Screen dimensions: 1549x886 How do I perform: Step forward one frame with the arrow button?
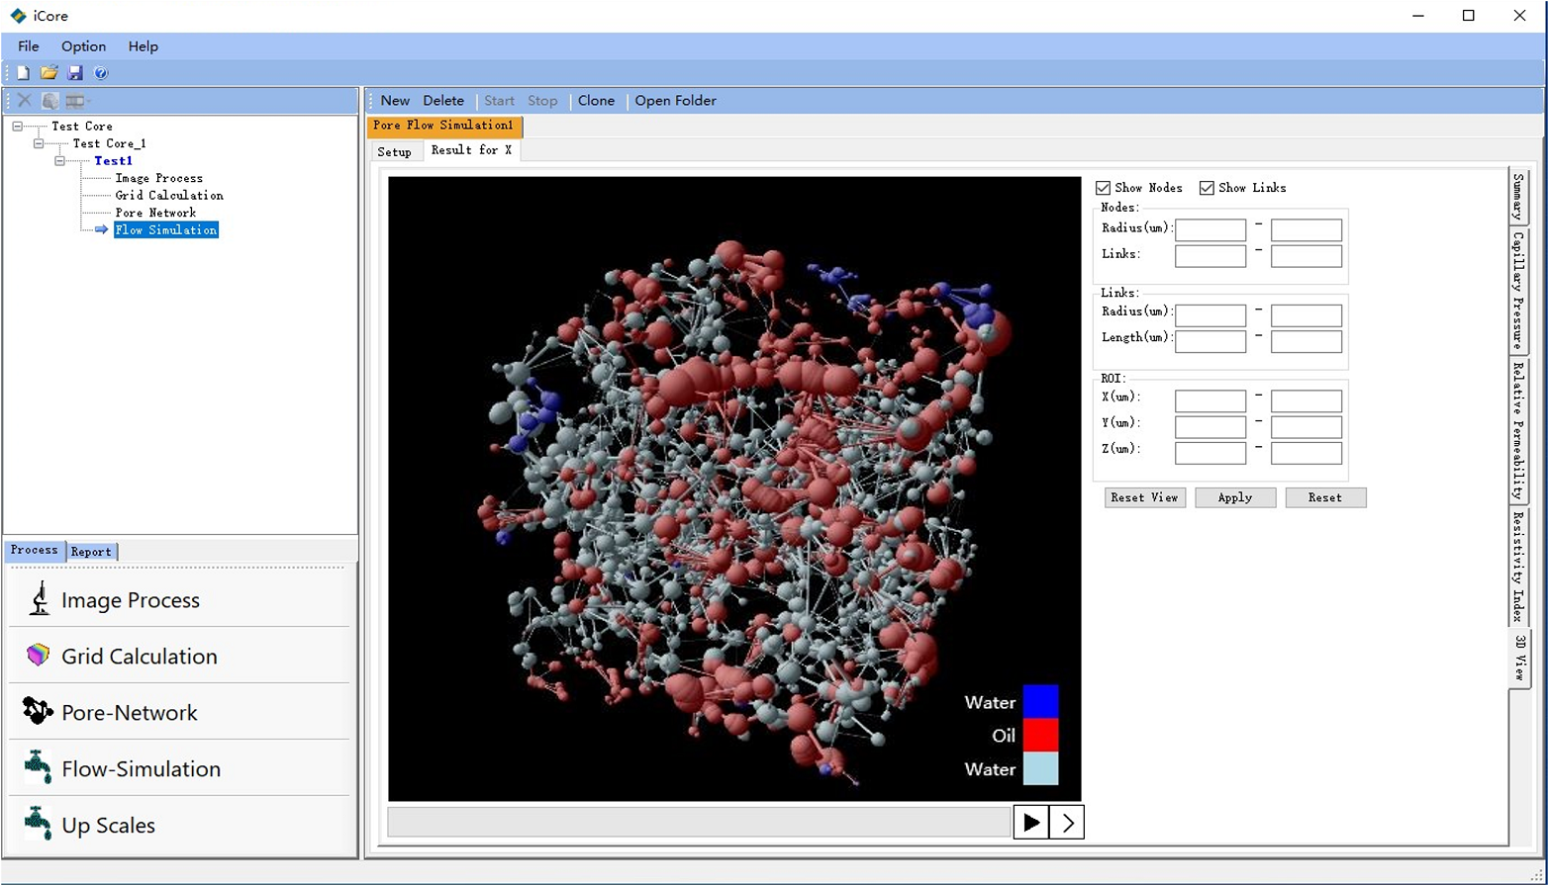tap(1067, 822)
